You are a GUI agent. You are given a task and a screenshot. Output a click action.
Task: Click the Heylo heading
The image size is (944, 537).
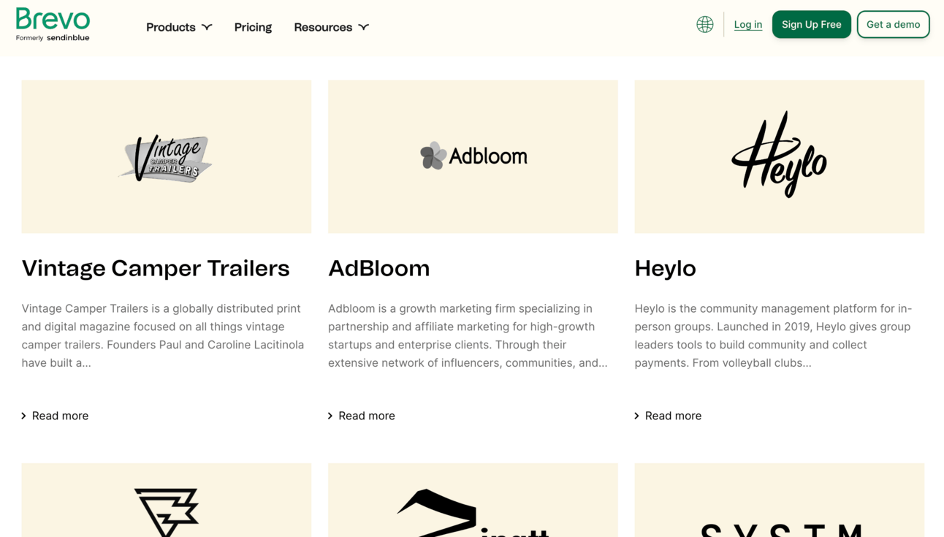tap(665, 268)
